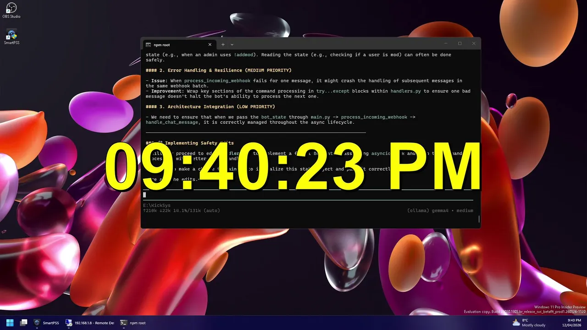Expand the terminal new-tab profile dropdown
Image resolution: width=587 pixels, height=330 pixels.
click(x=232, y=44)
